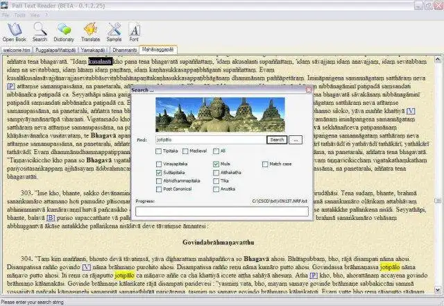Open the ? help menu
The image size is (444, 306).
point(46,15)
